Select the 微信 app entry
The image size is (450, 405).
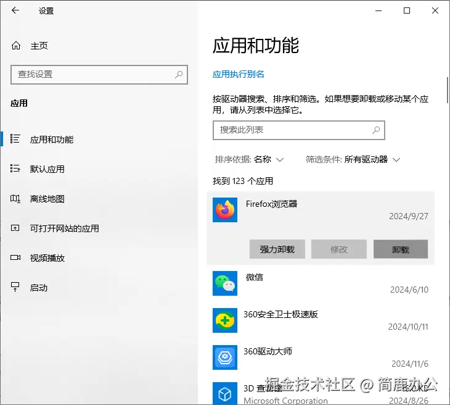(321, 283)
